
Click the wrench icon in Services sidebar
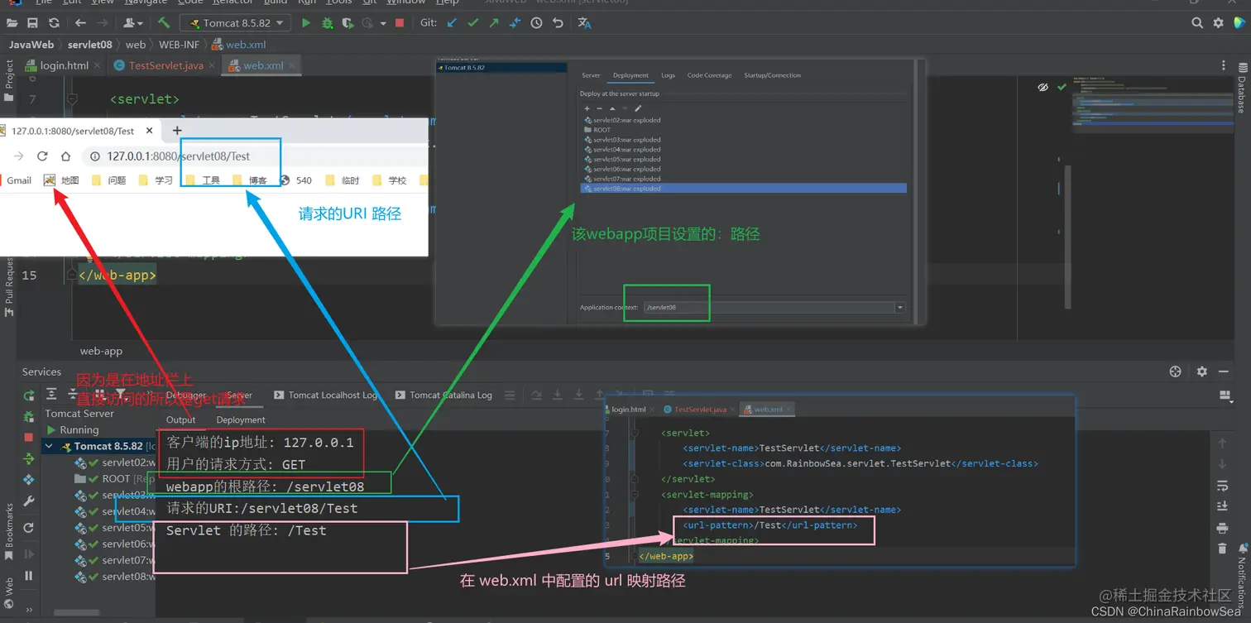click(x=29, y=501)
